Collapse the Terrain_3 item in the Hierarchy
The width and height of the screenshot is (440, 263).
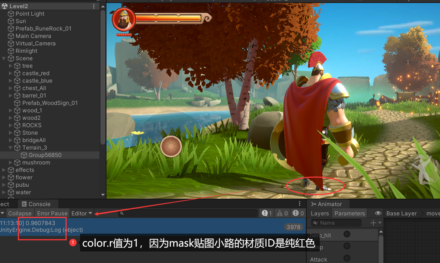[10, 147]
